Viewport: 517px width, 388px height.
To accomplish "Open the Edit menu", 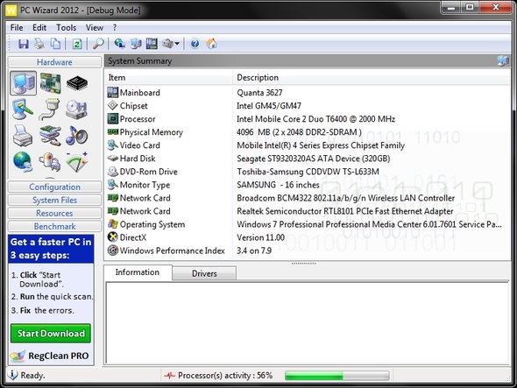I will (39, 28).
